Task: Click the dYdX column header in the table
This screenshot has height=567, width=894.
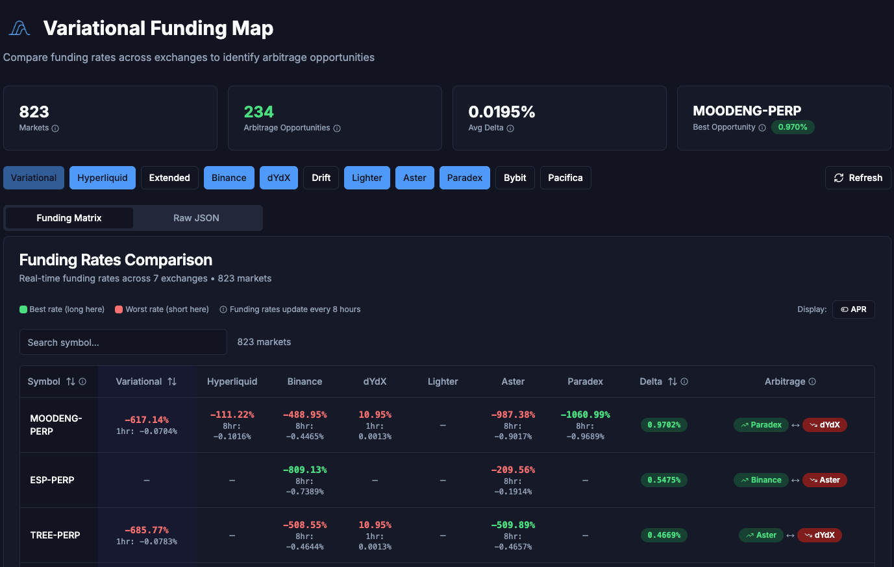Action: [375, 381]
